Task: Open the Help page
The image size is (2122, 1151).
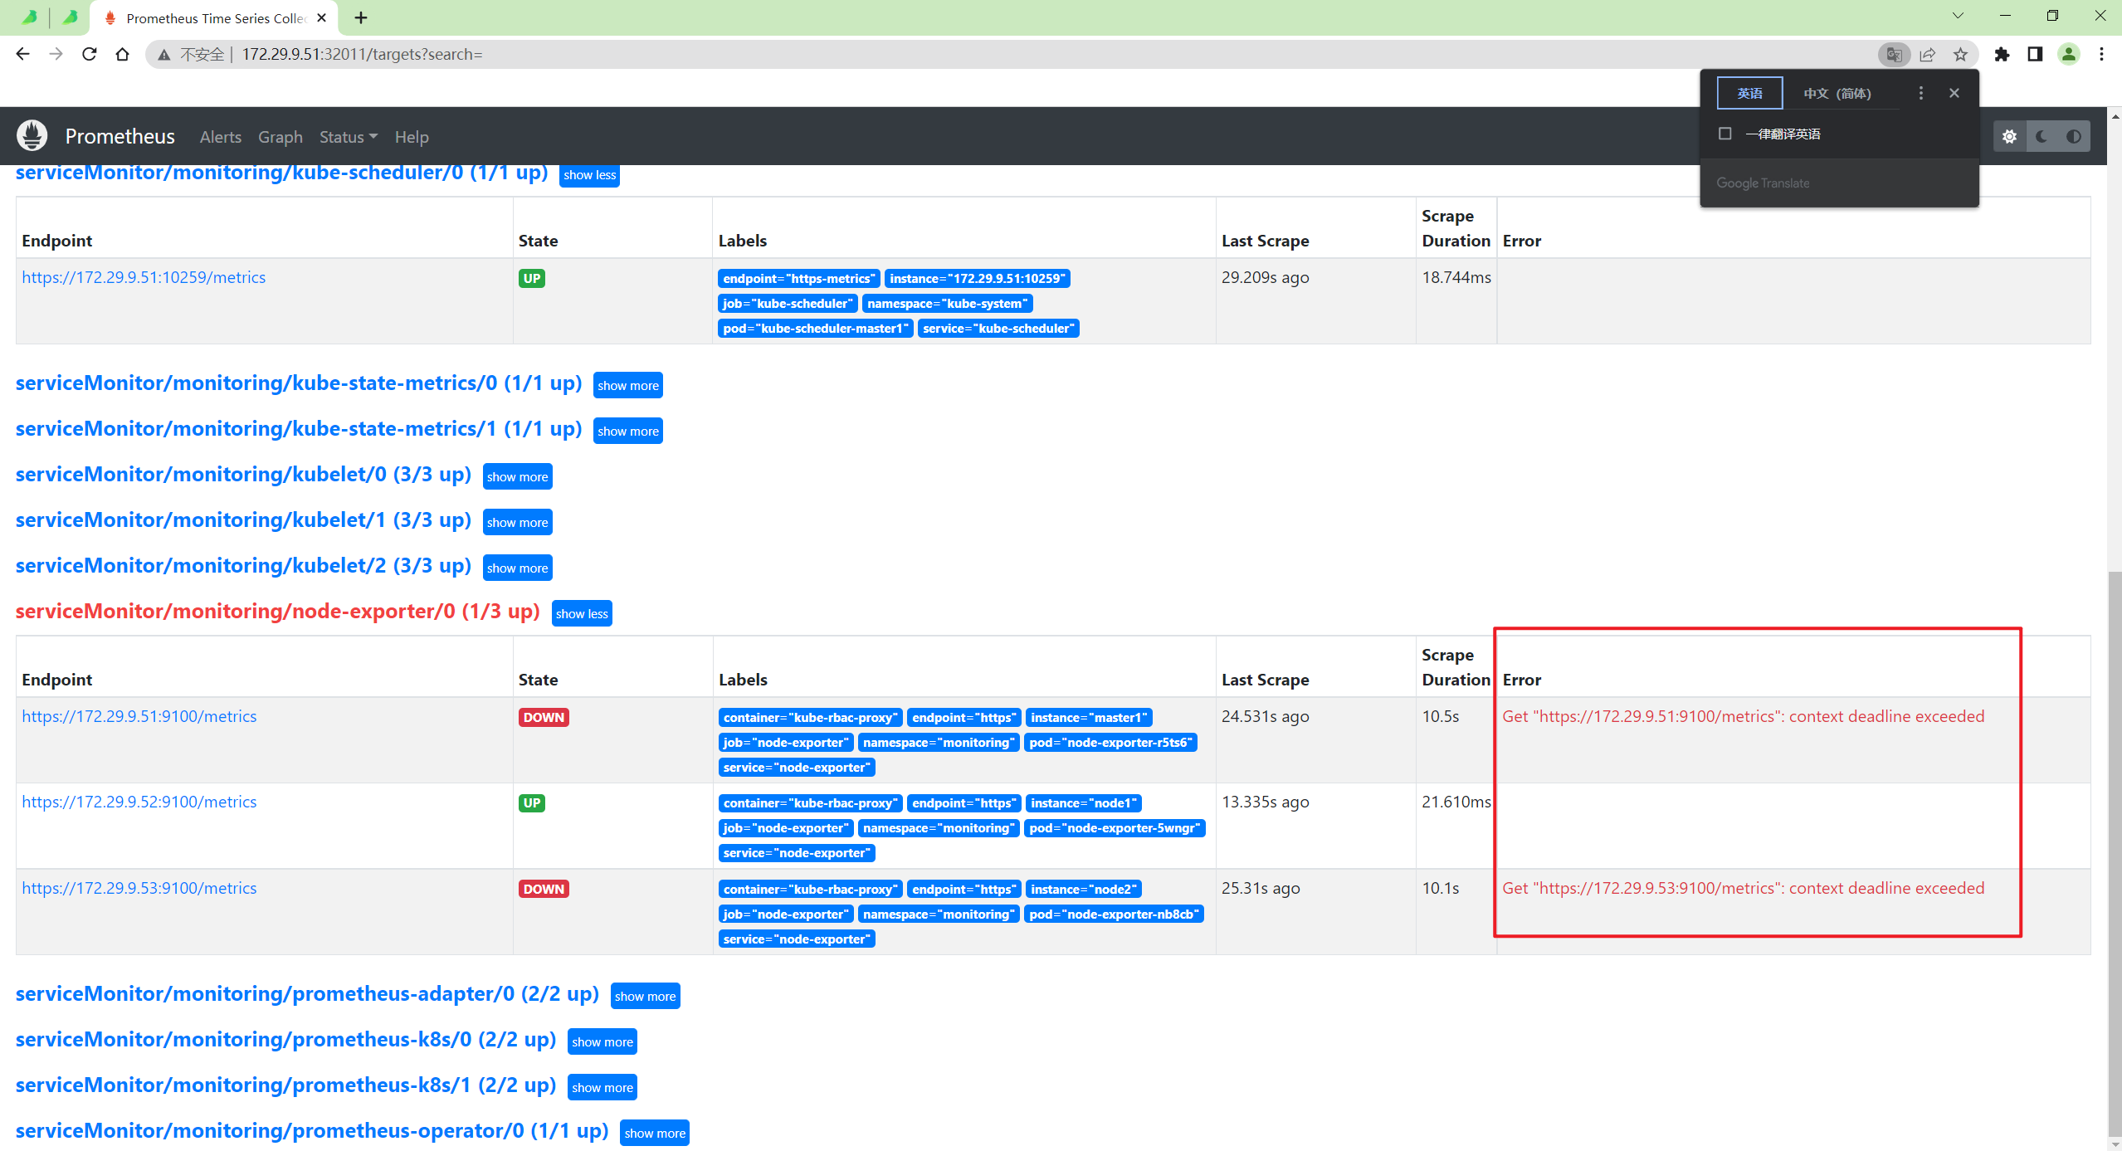Action: [411, 137]
